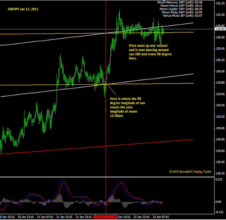Click the indicator scale value -0.132

click(x=219, y=212)
